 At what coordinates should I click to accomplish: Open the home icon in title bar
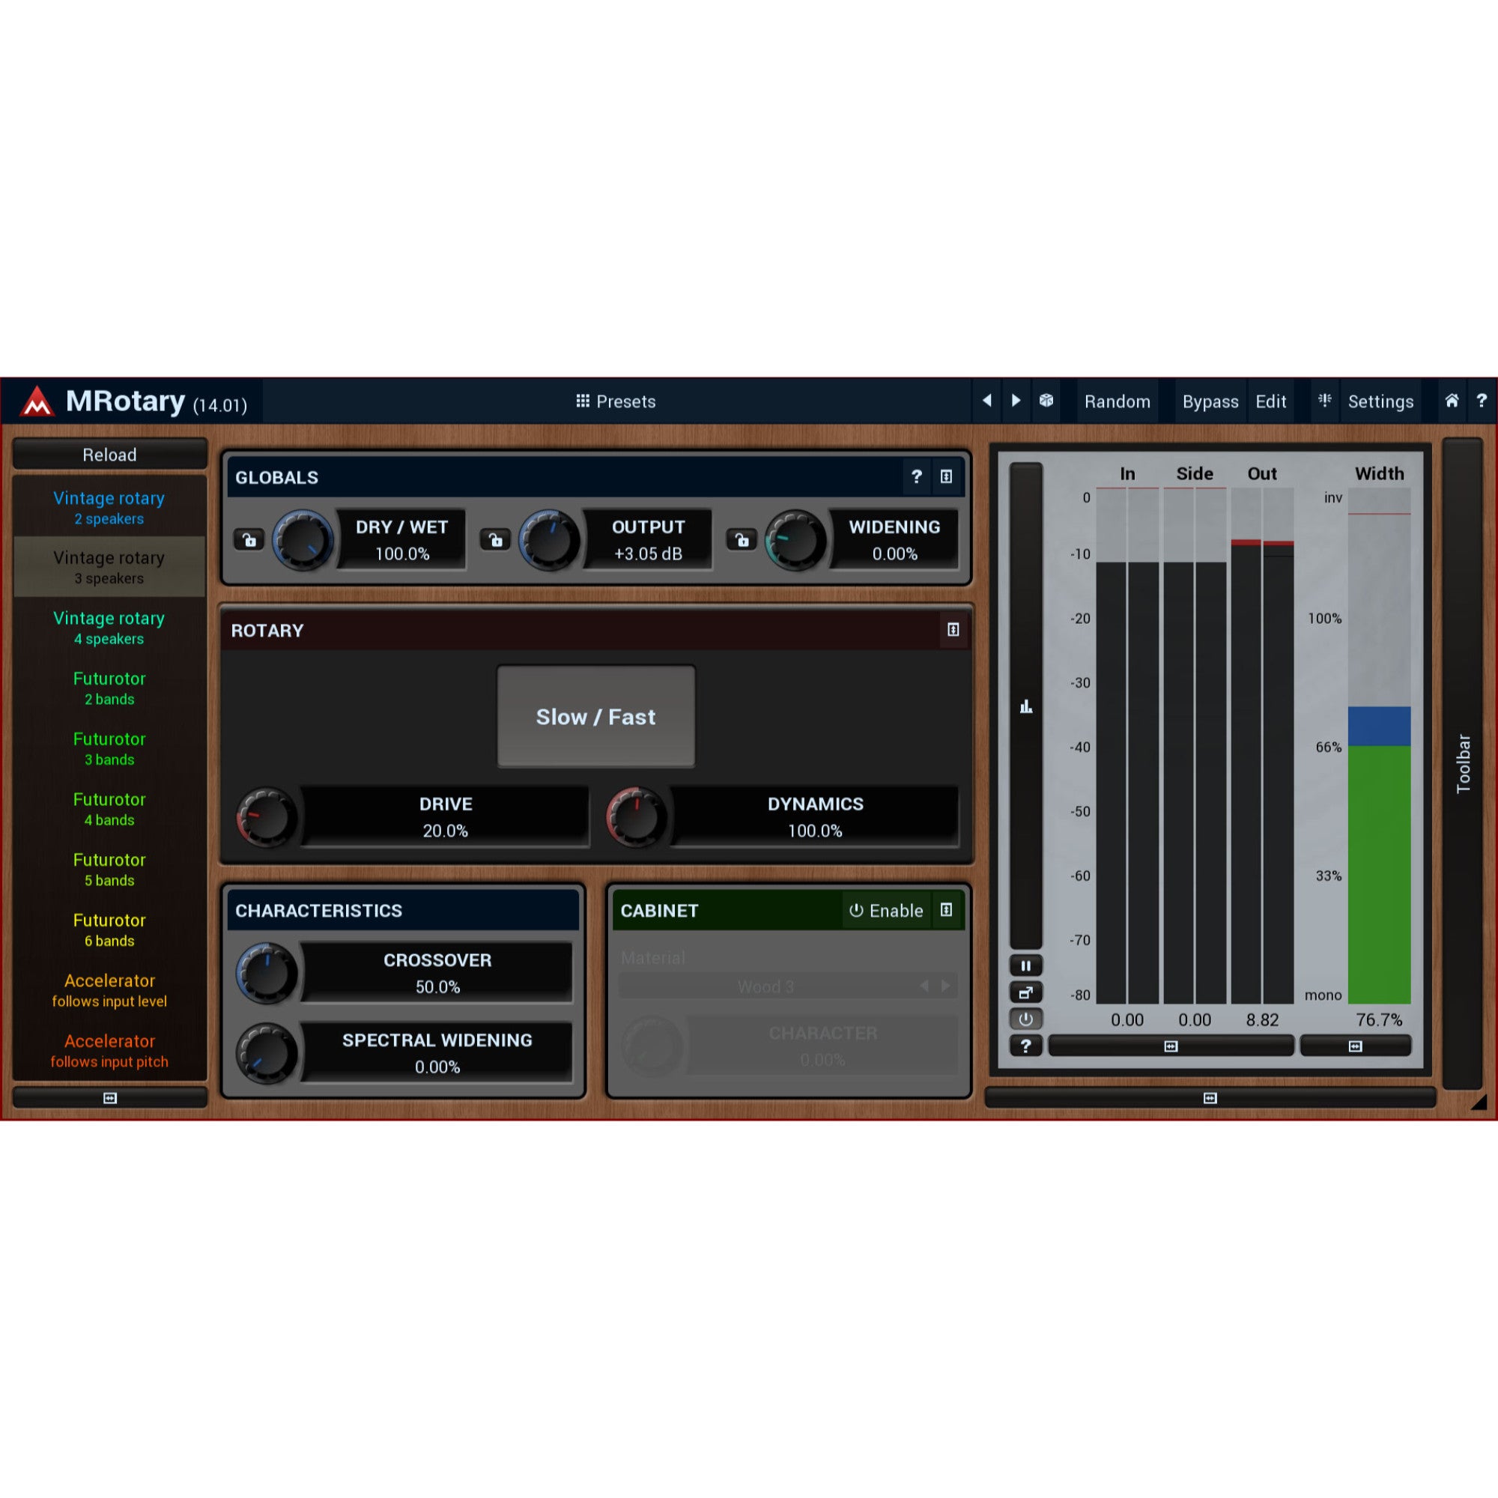tap(1452, 401)
